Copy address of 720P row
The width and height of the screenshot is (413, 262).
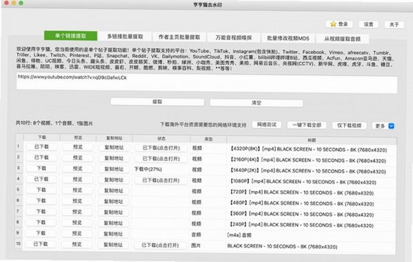tap(114, 190)
